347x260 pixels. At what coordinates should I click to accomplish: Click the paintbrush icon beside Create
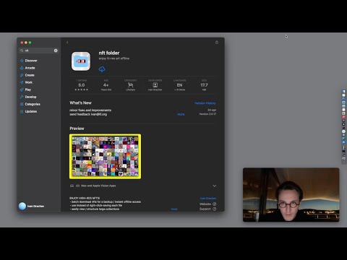click(x=22, y=75)
